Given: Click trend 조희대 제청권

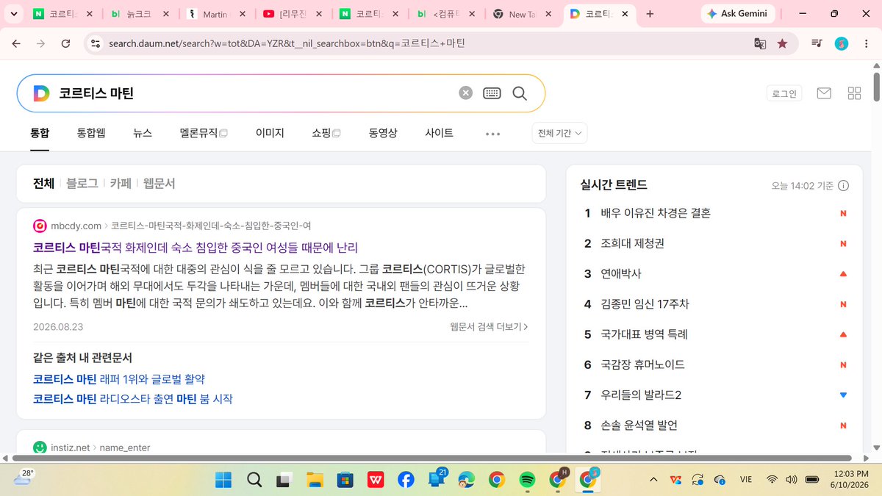Looking at the screenshot, I should coord(632,243).
